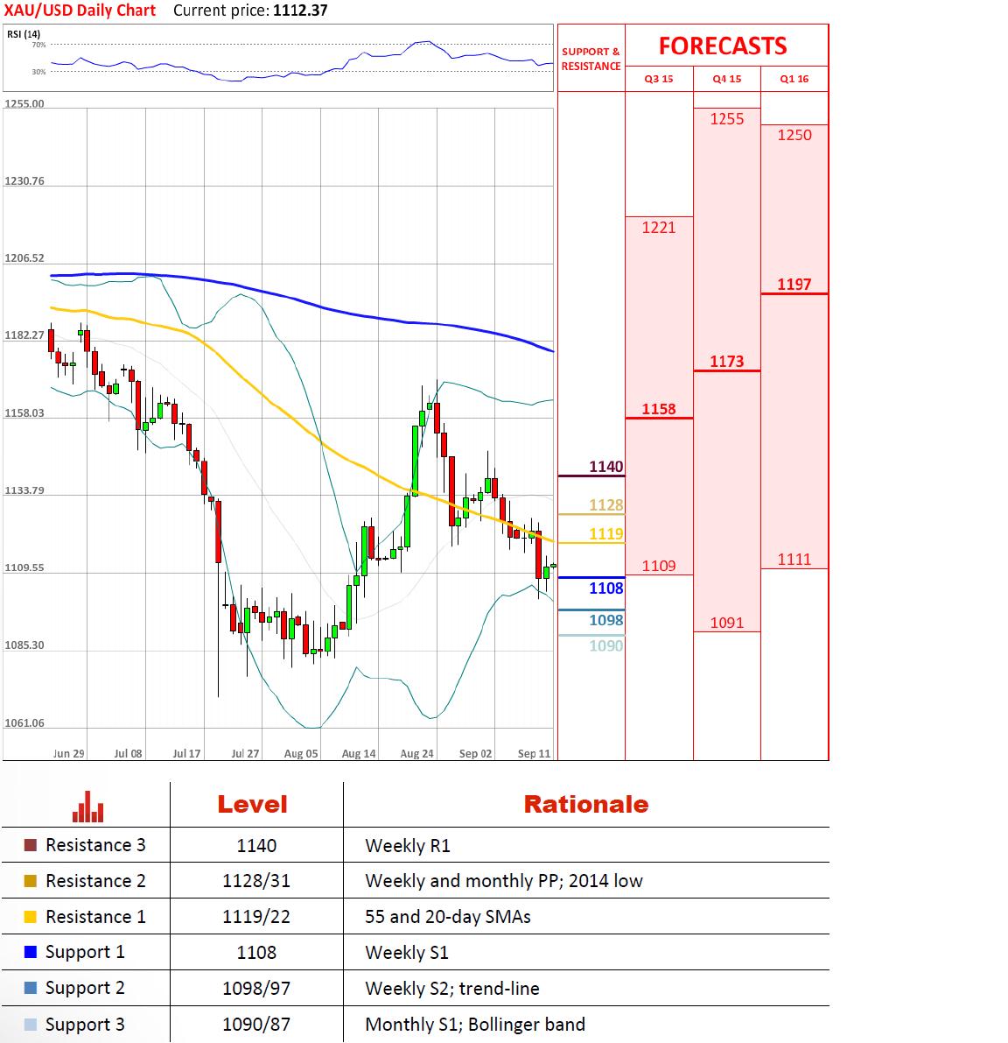Click 'Weekly and monthly PP; 2014 low'
This screenshot has width=1008, height=1043.
[x=504, y=881]
